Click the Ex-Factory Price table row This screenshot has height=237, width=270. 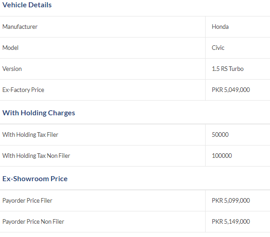(135, 90)
